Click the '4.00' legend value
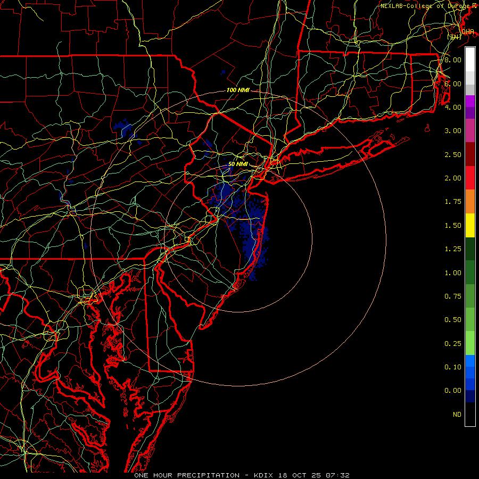 point(453,107)
